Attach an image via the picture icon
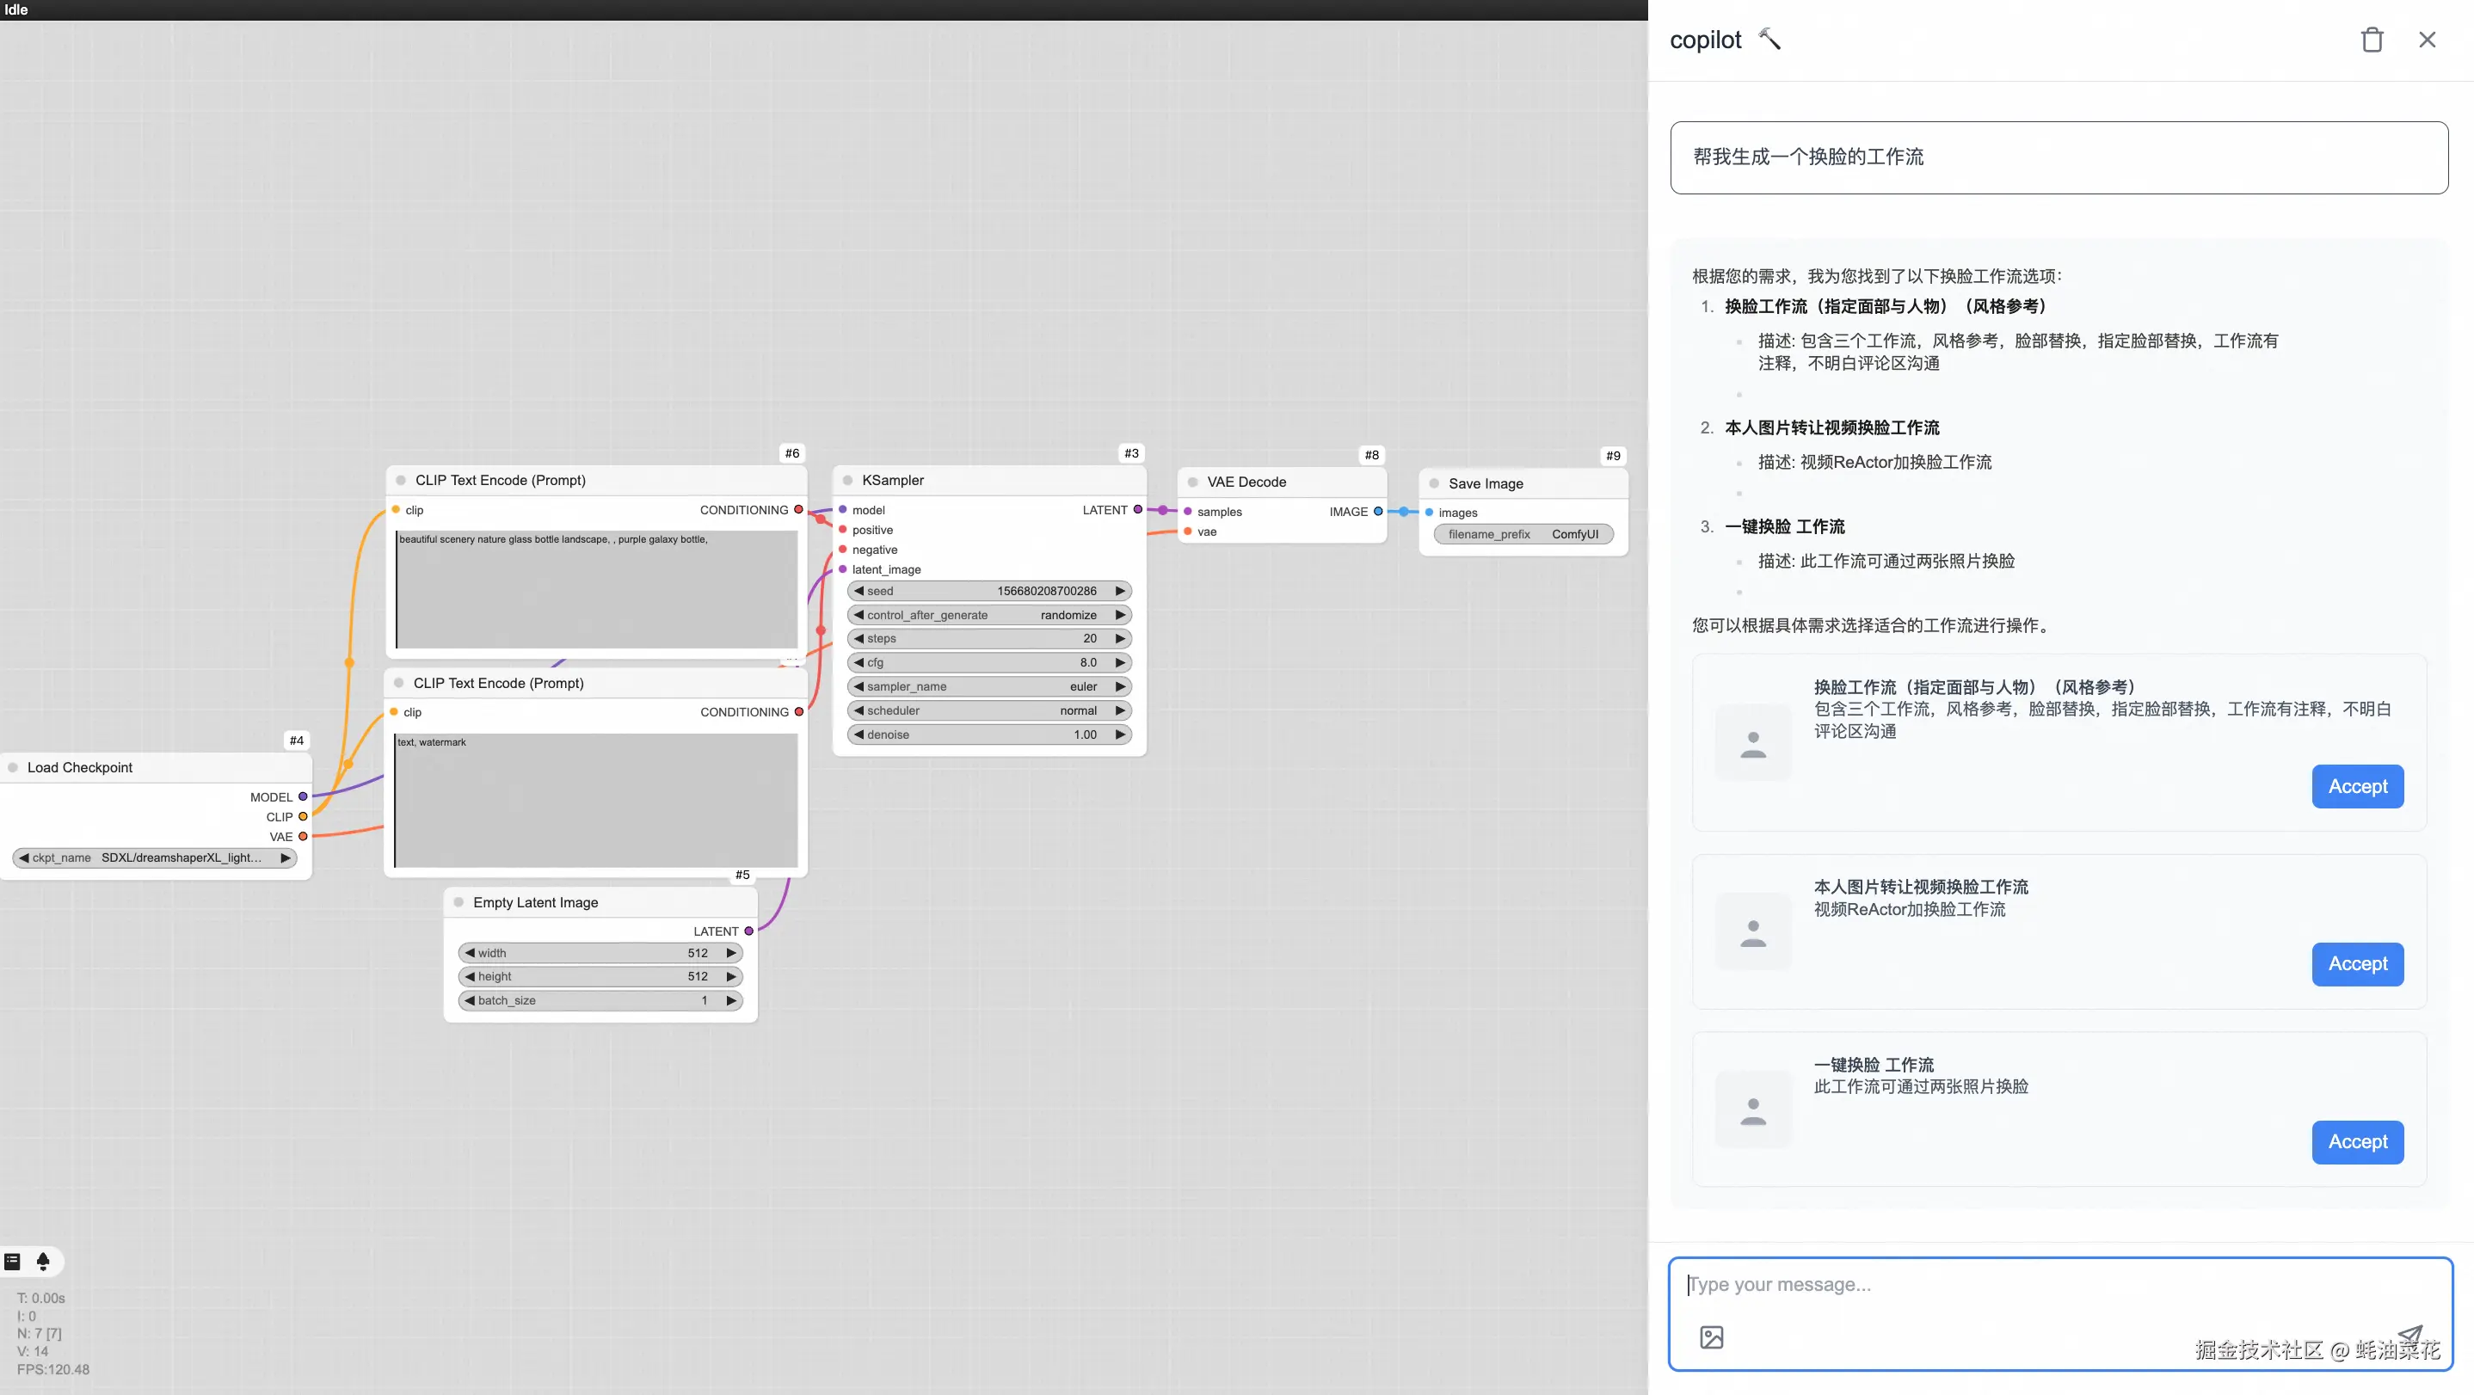 coord(1713,1336)
